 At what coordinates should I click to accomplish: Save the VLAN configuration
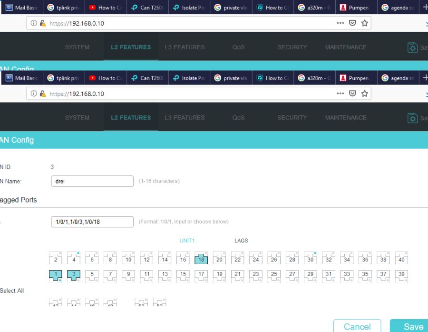tap(409, 326)
